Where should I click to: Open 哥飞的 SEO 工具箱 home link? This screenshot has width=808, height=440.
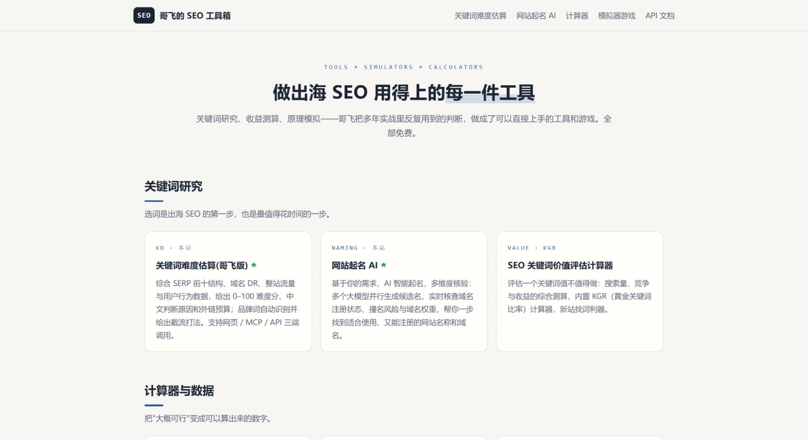[x=182, y=15]
